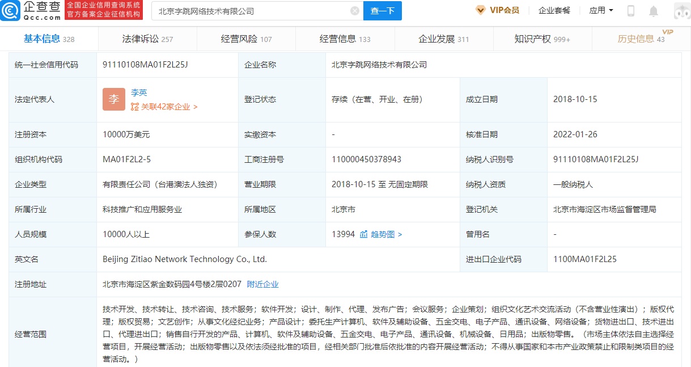
Task: Click the 法定代表人 label
Action: [x=35, y=99]
